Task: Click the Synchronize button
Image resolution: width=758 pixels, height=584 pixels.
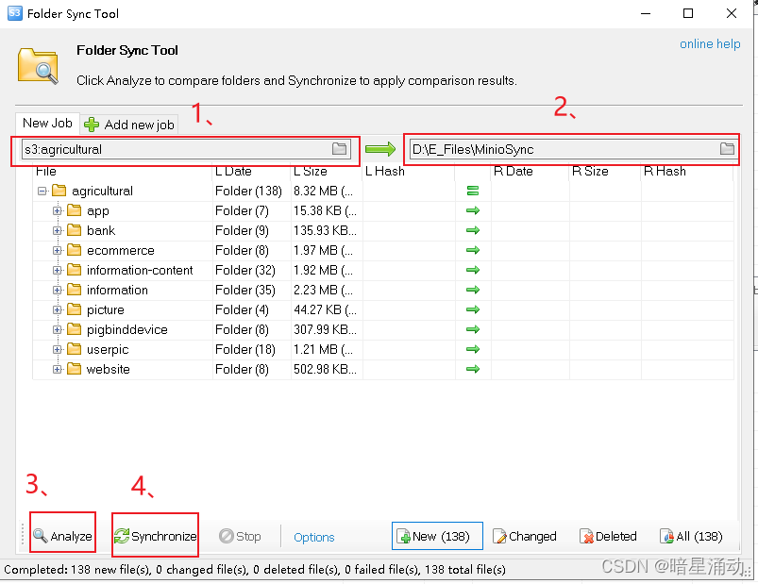Action: (155, 536)
